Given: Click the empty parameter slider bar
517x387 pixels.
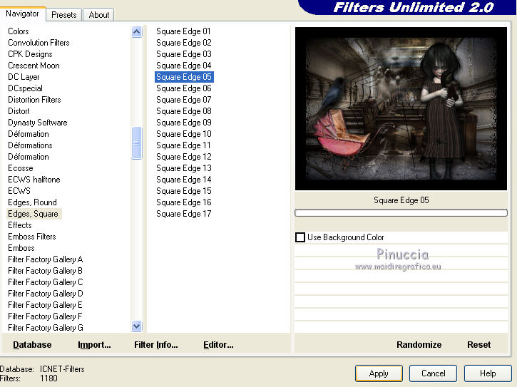Looking at the screenshot, I should [401, 213].
